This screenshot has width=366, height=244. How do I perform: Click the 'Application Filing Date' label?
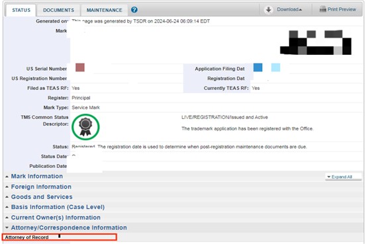220,69
